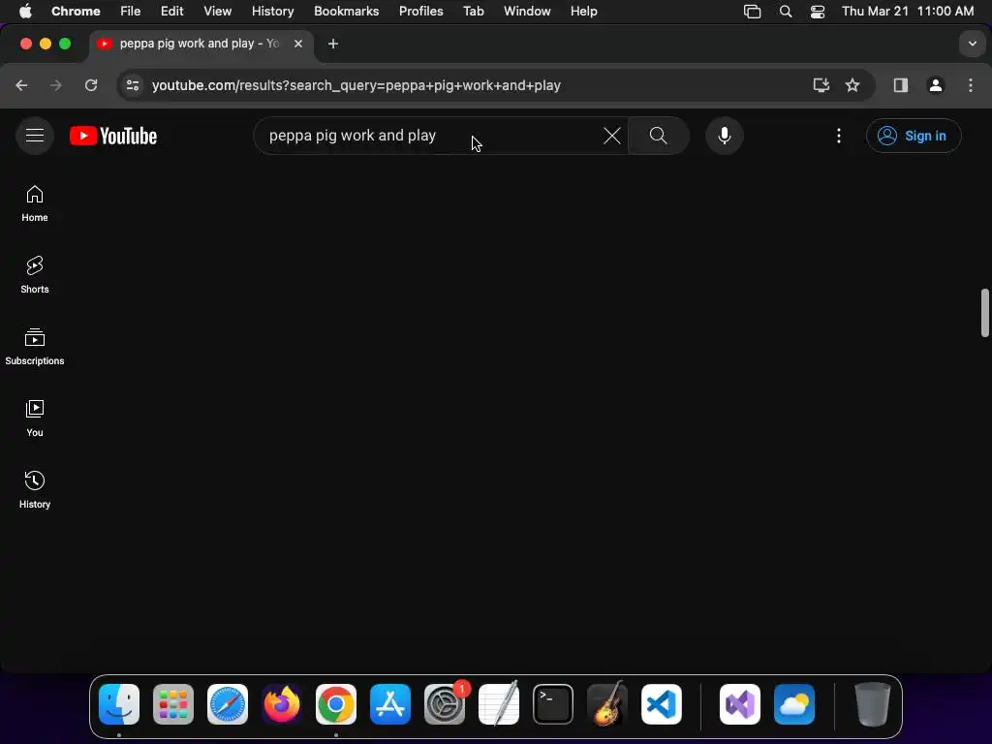Viewport: 992px width, 744px height.
Task: Open the Profiles menu
Action: (420, 11)
